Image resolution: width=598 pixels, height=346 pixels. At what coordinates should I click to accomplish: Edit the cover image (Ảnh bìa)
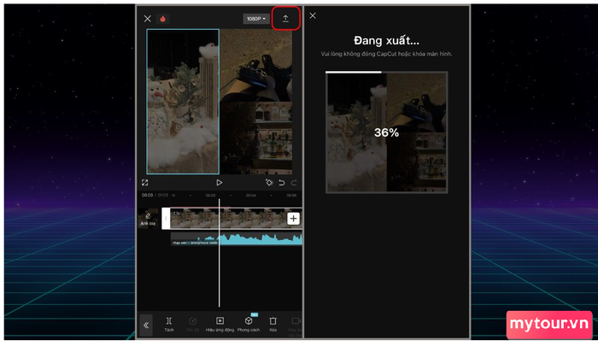[x=149, y=219]
